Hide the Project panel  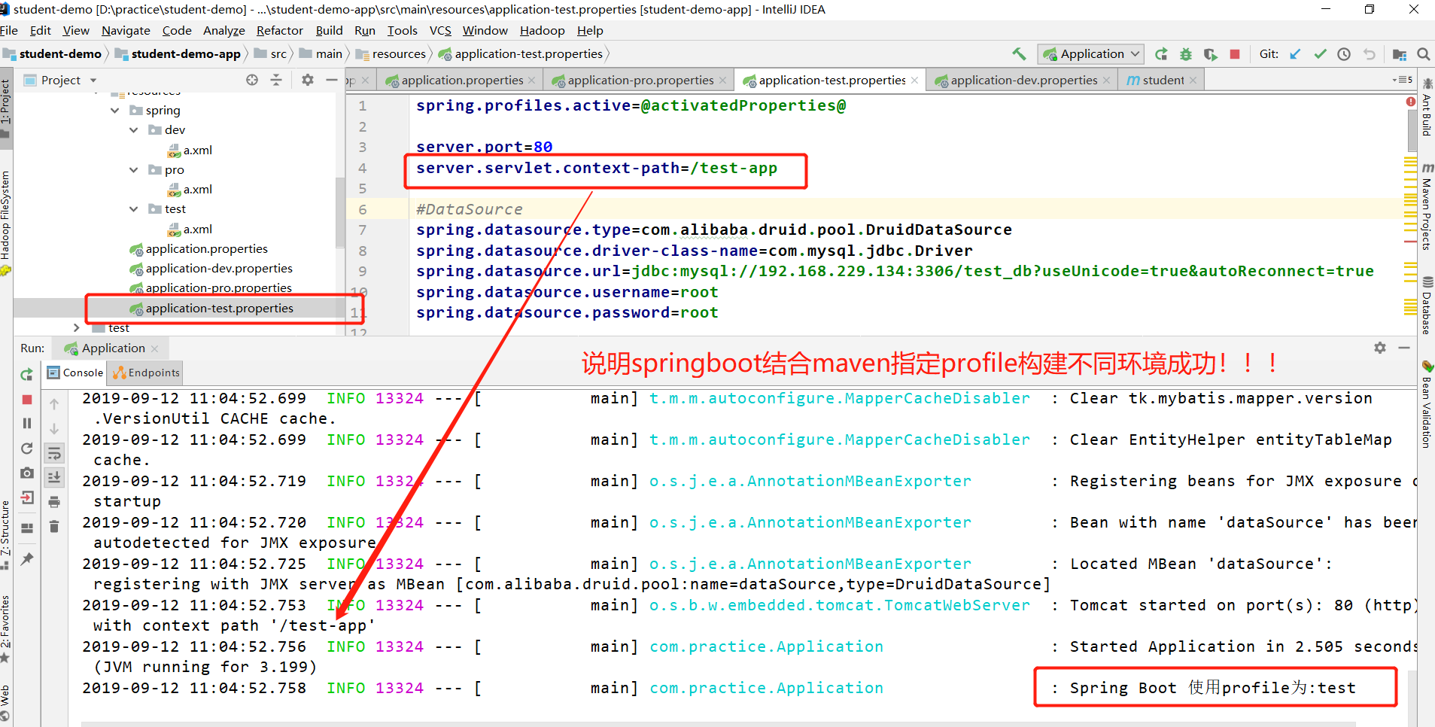point(331,80)
